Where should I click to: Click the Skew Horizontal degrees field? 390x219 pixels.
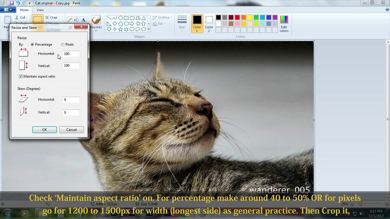point(71,100)
